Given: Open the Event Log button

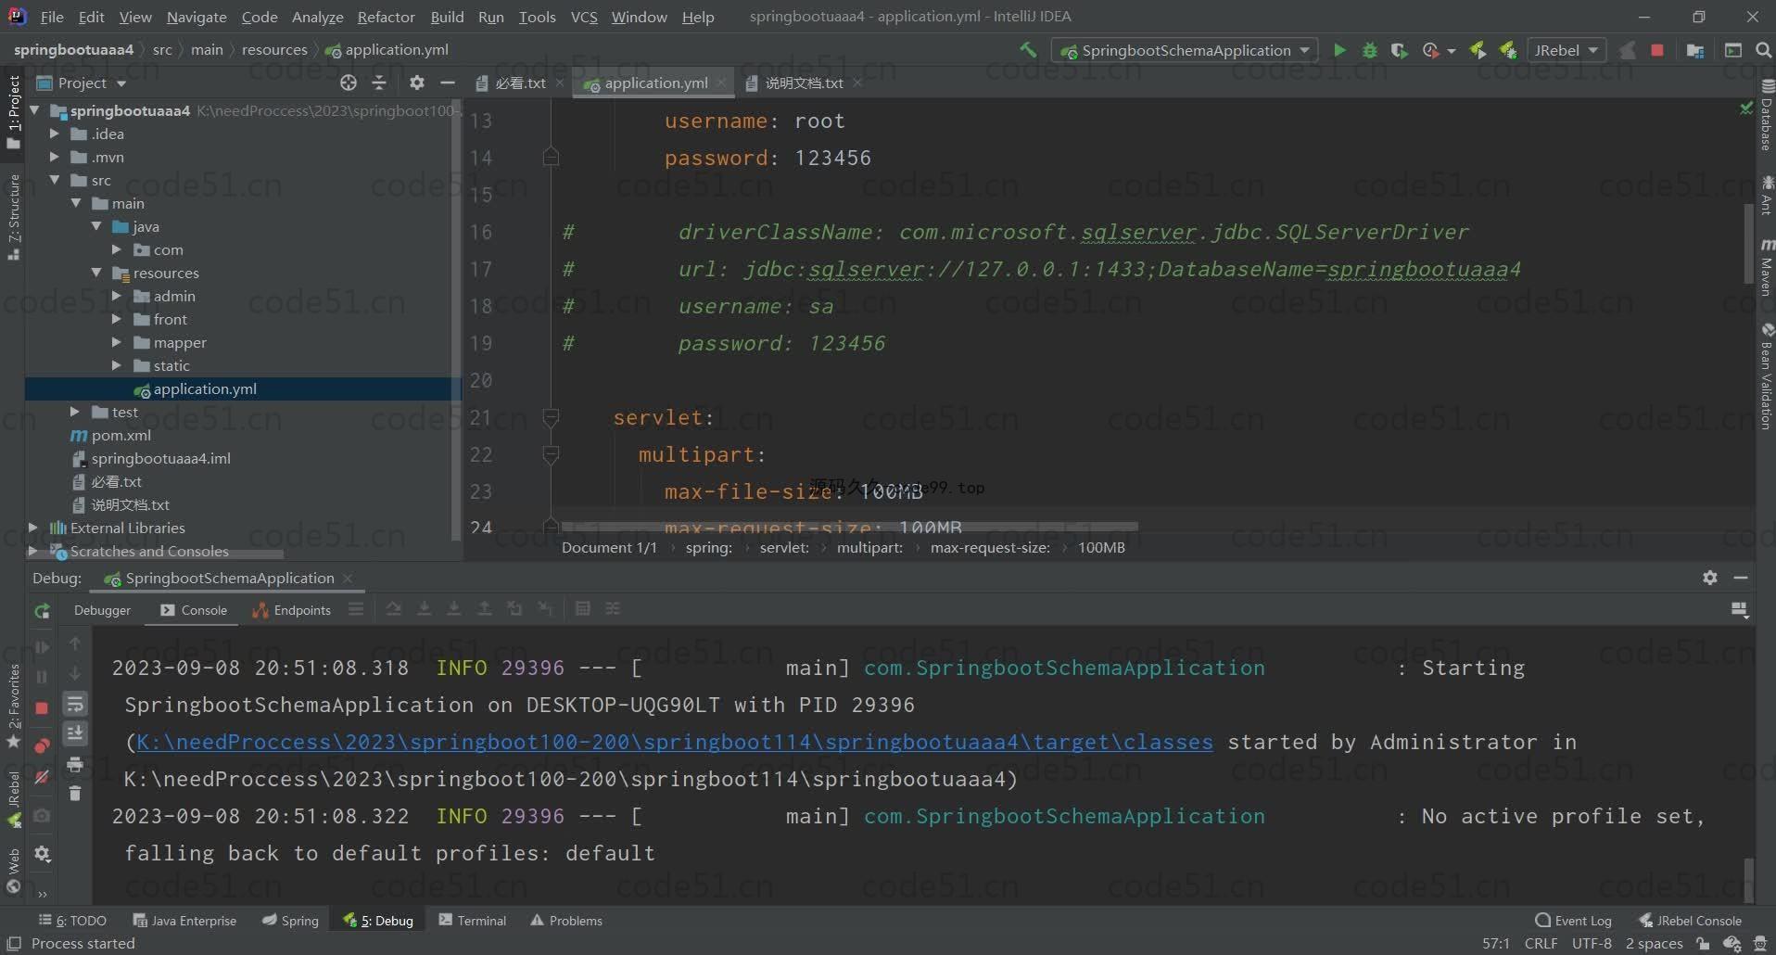Looking at the screenshot, I should [1574, 921].
